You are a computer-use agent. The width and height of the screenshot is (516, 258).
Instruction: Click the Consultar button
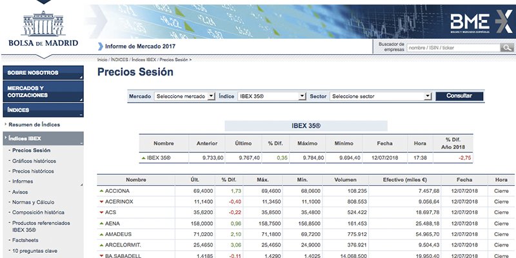459,96
